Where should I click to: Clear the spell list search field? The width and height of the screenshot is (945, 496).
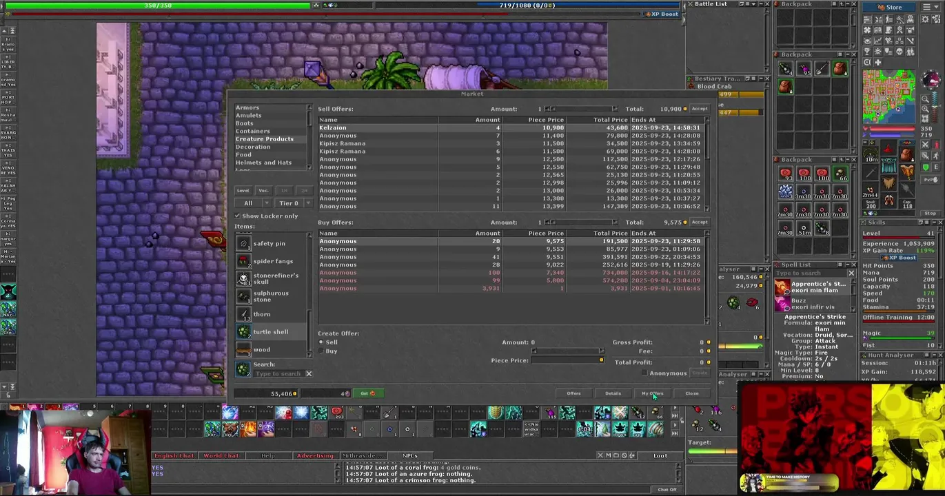click(x=851, y=273)
